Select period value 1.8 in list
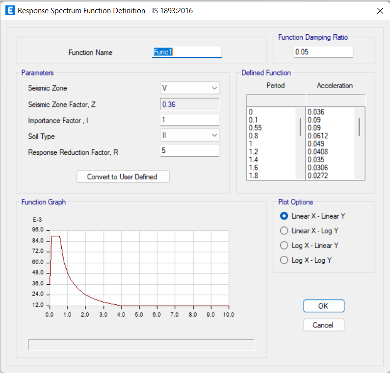Image resolution: width=390 pixels, height=373 pixels. tap(254, 175)
